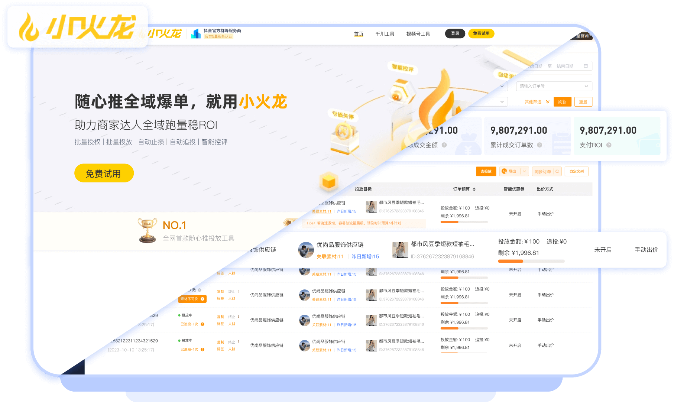Click the sort arrows beside 订单预算 header

point(474,189)
